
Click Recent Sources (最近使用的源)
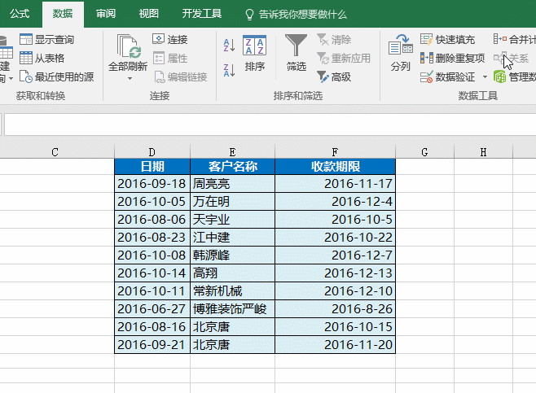(x=56, y=76)
